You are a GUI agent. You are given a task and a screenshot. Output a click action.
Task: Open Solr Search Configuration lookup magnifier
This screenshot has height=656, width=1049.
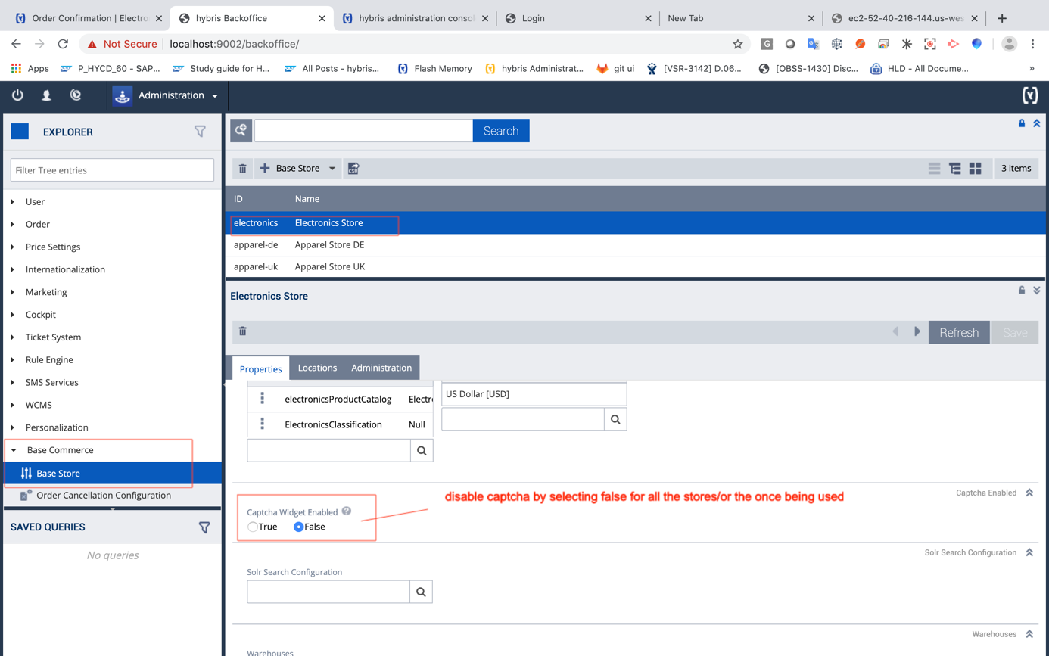[421, 592]
